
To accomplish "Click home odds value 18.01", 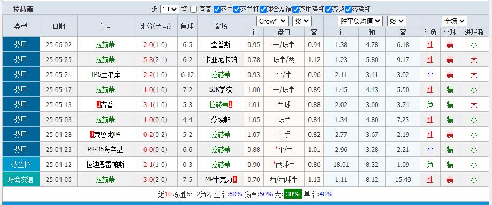I will 341,164.
